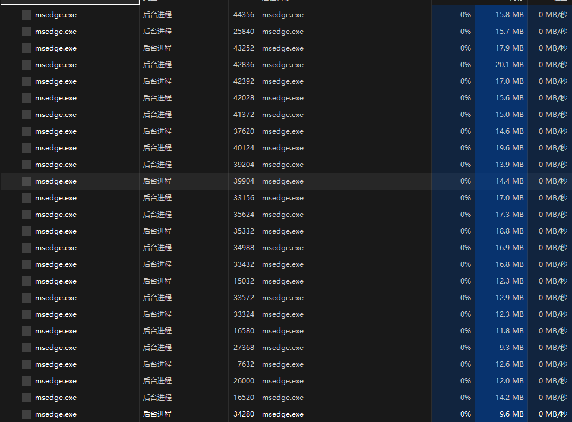Select the 9.6 MB memory cell
This screenshot has width=572, height=422.
point(511,414)
